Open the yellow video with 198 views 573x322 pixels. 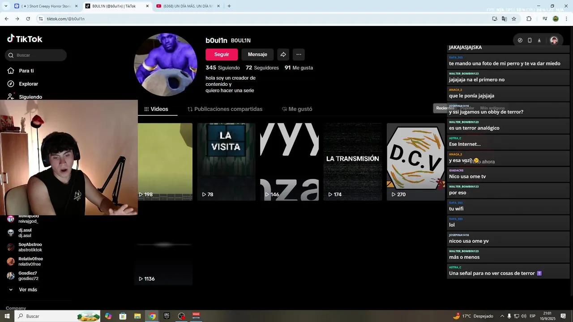coord(165,162)
